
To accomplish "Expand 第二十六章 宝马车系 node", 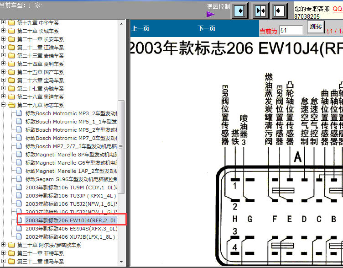I will point(3,80).
